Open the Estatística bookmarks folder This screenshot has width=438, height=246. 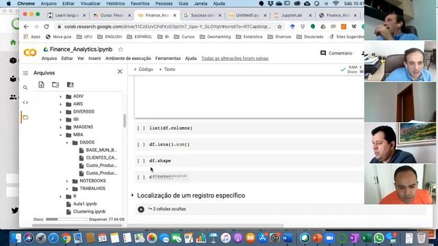(249, 36)
